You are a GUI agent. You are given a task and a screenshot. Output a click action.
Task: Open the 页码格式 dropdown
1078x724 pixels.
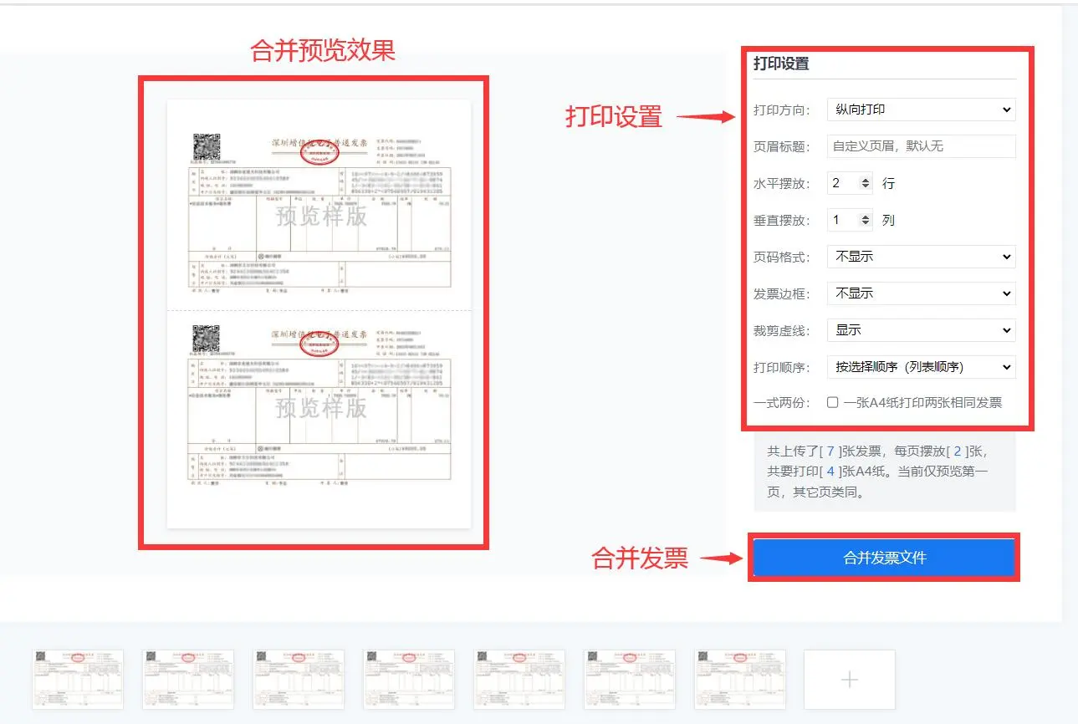pyautogui.click(x=921, y=257)
